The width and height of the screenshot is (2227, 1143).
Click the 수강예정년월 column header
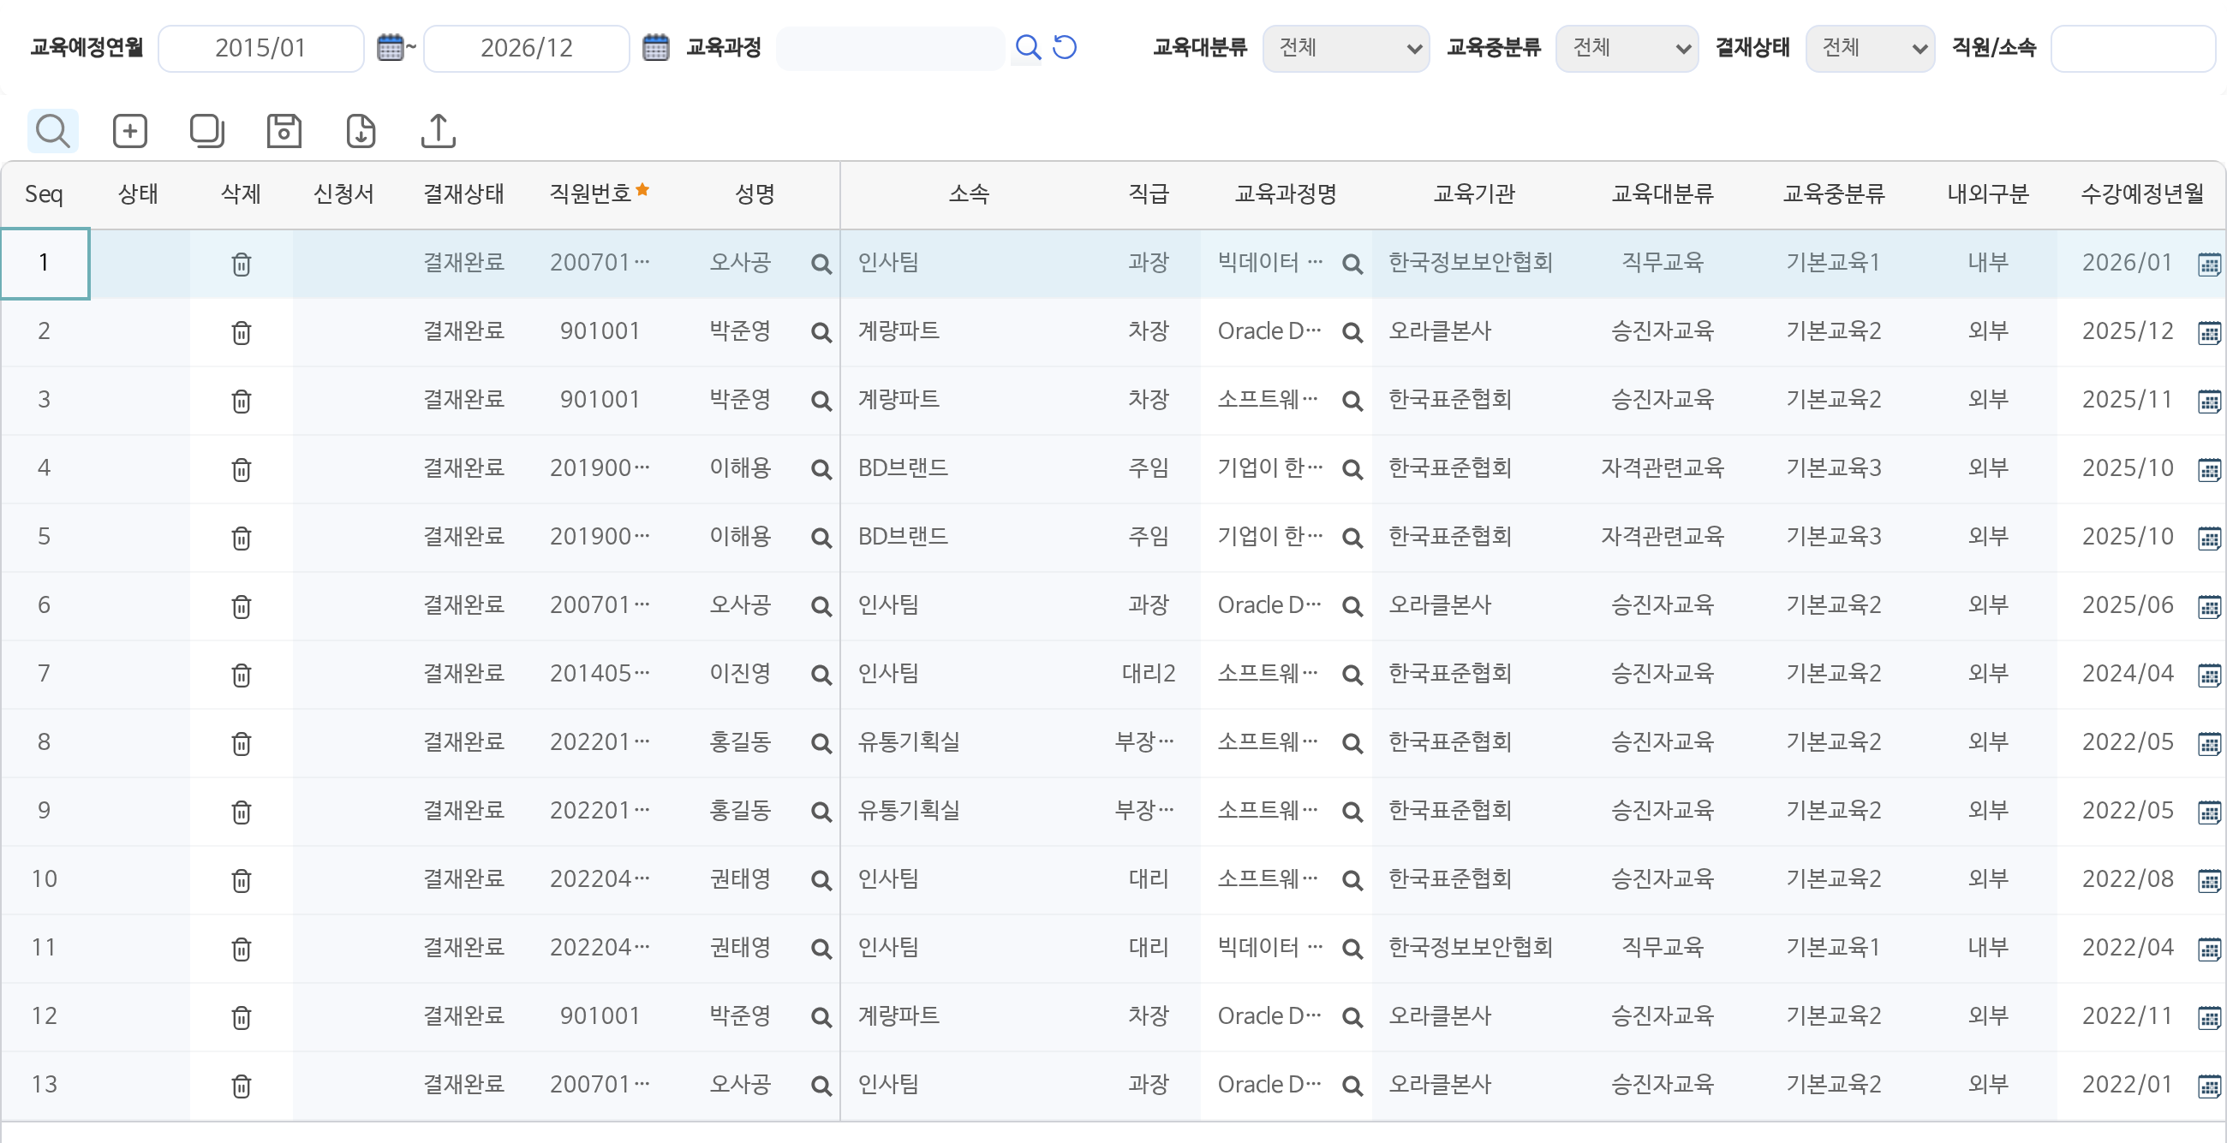(x=2141, y=193)
